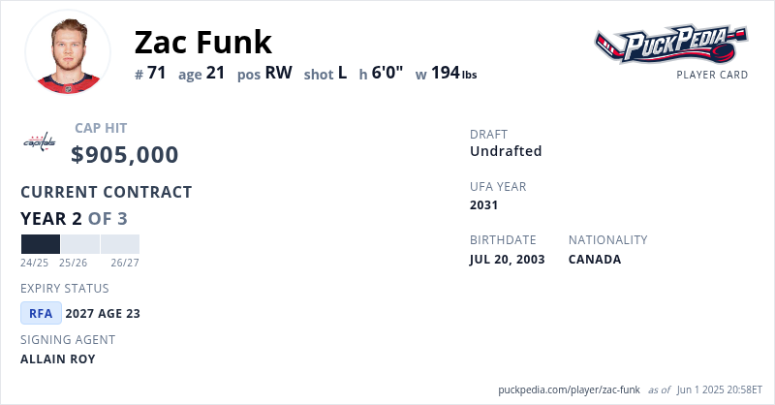The height and width of the screenshot is (405, 775).
Task: Click the RW position value
Action: 279,73
